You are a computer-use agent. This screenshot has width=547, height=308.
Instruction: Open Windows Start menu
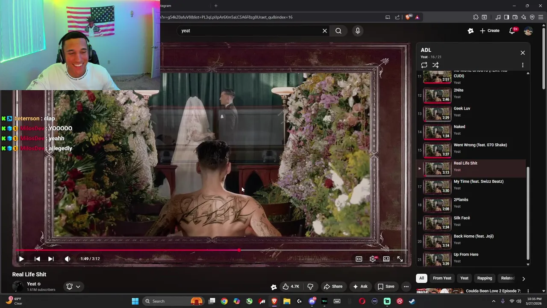[x=135, y=301]
